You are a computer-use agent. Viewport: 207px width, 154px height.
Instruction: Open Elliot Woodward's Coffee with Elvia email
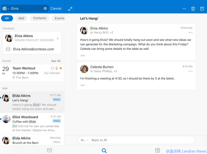coord(32,123)
